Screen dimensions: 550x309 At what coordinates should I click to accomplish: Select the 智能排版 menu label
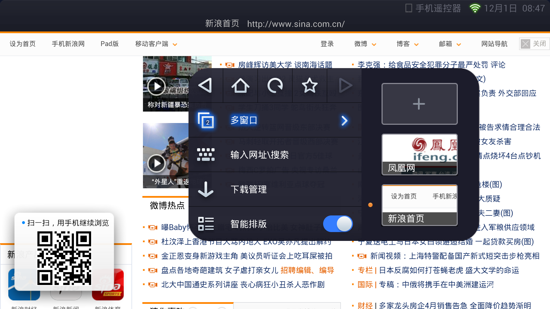[249, 224]
